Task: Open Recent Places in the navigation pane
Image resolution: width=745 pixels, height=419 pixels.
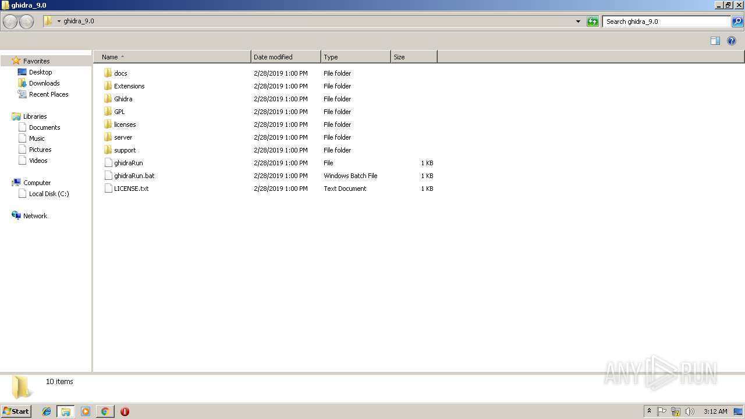Action: [49, 94]
